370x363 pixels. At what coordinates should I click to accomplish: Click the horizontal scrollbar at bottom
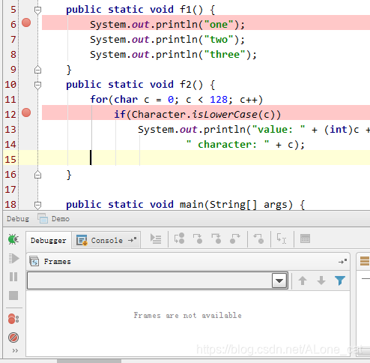click(x=89, y=361)
